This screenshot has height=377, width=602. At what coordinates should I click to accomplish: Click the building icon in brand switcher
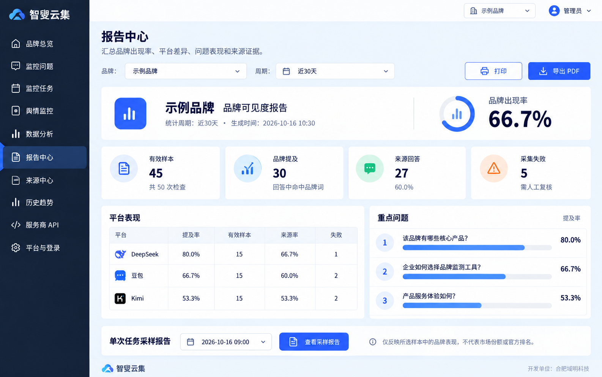(x=474, y=11)
